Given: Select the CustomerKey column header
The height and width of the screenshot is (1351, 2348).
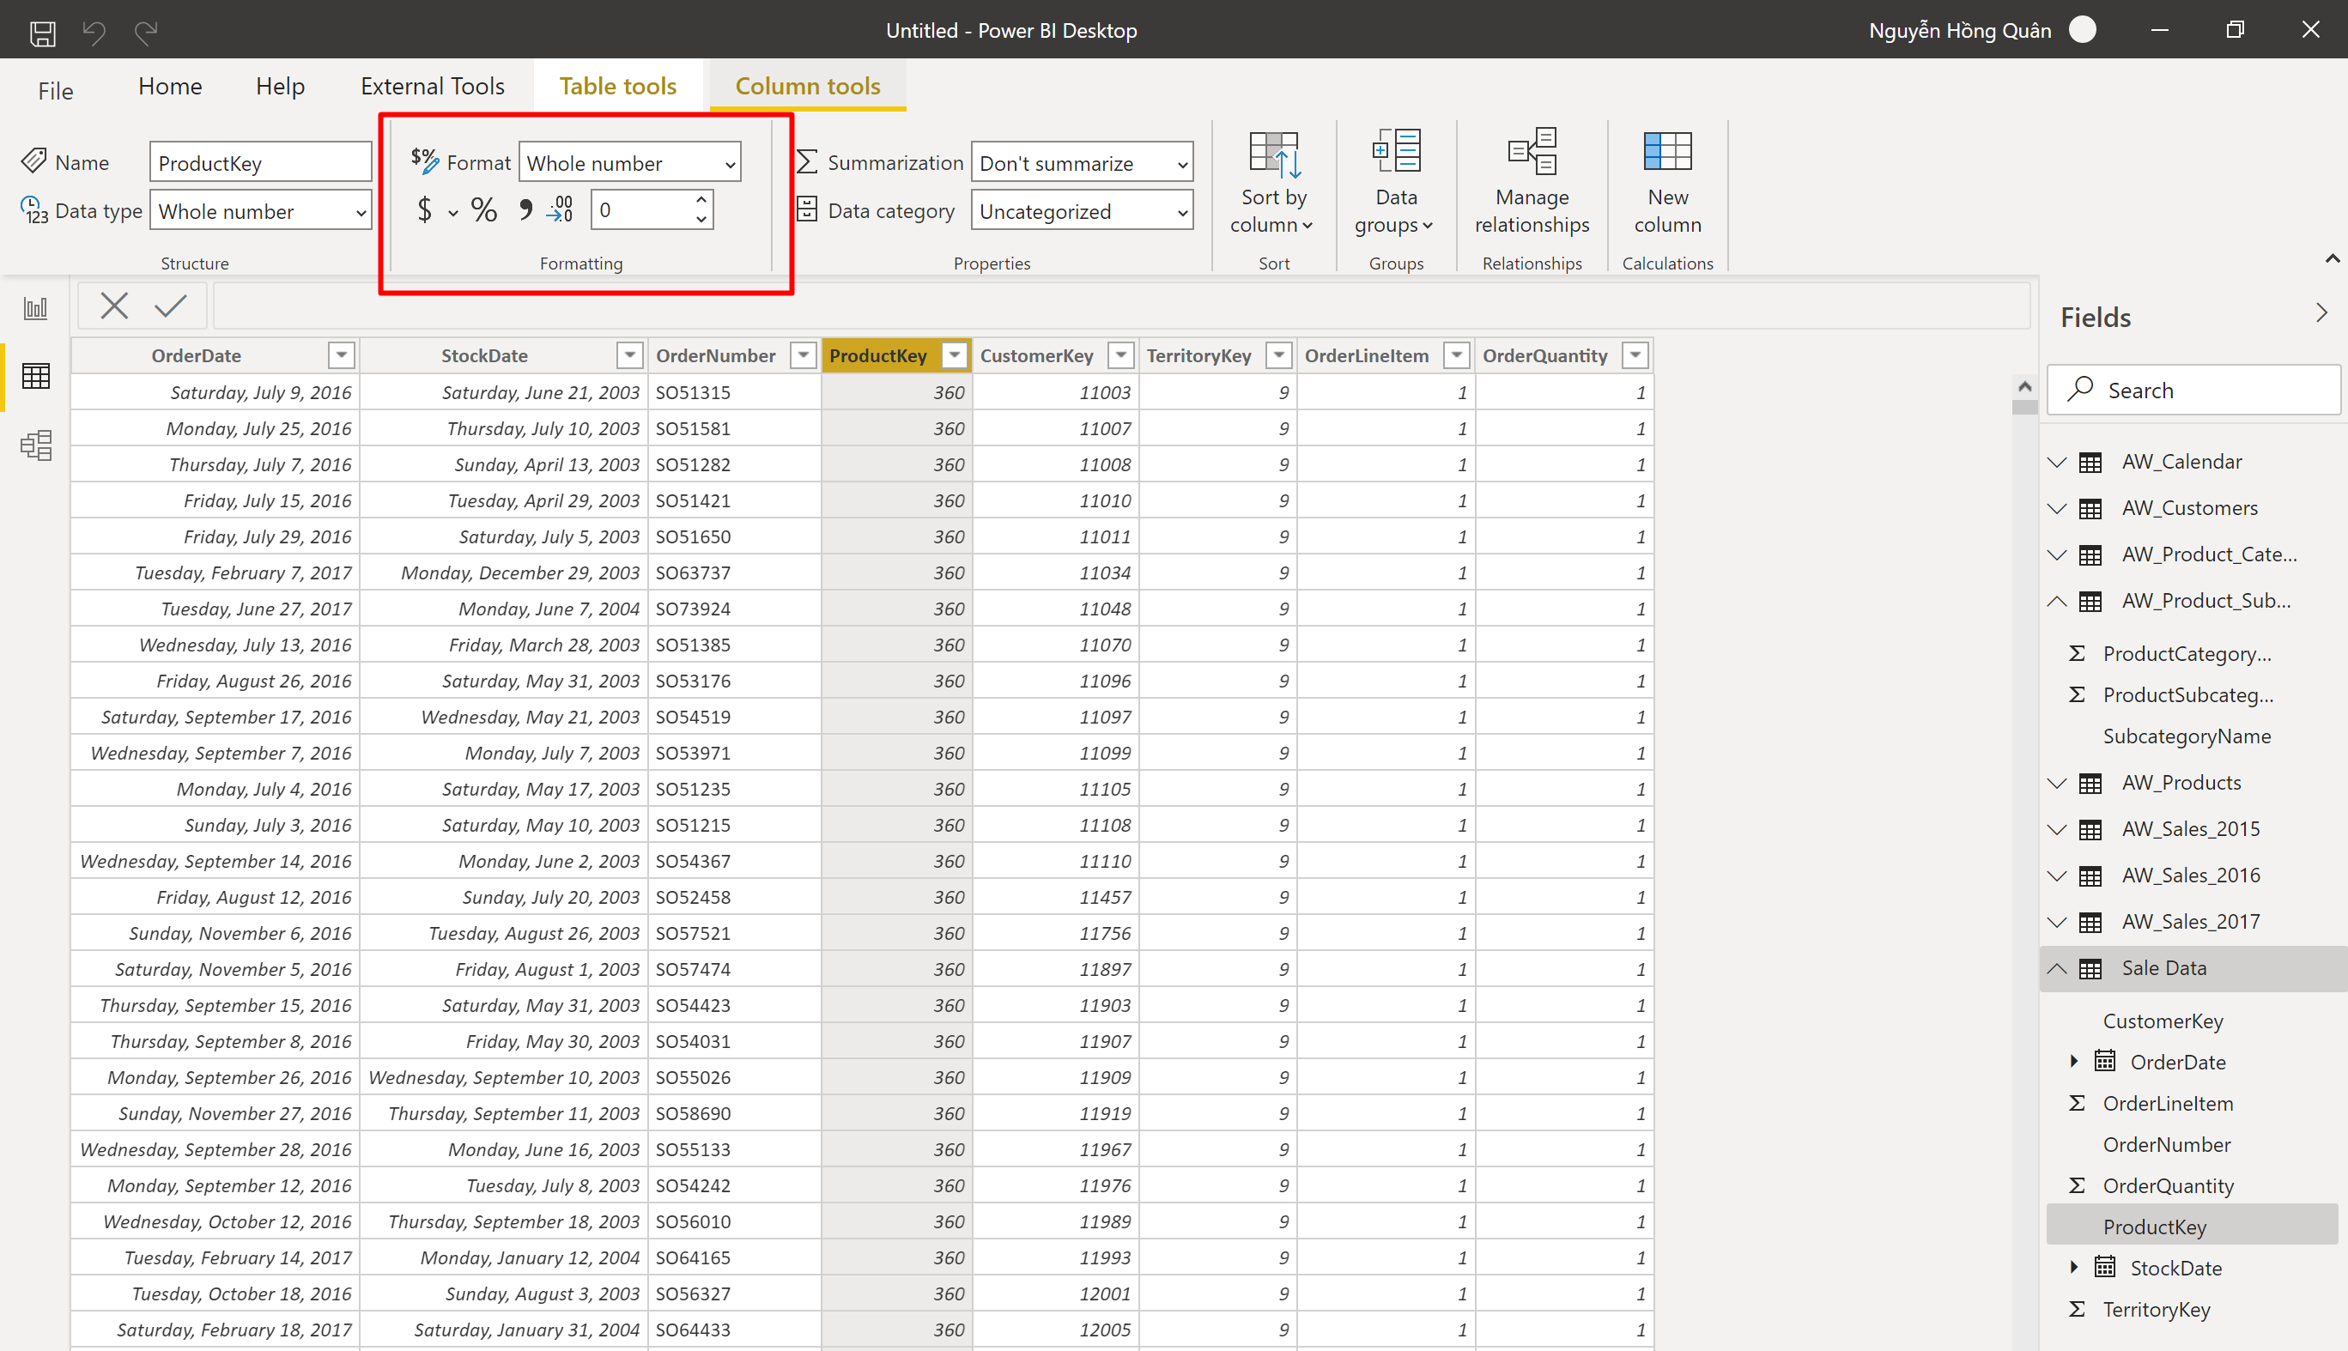Looking at the screenshot, I should [x=1037, y=355].
